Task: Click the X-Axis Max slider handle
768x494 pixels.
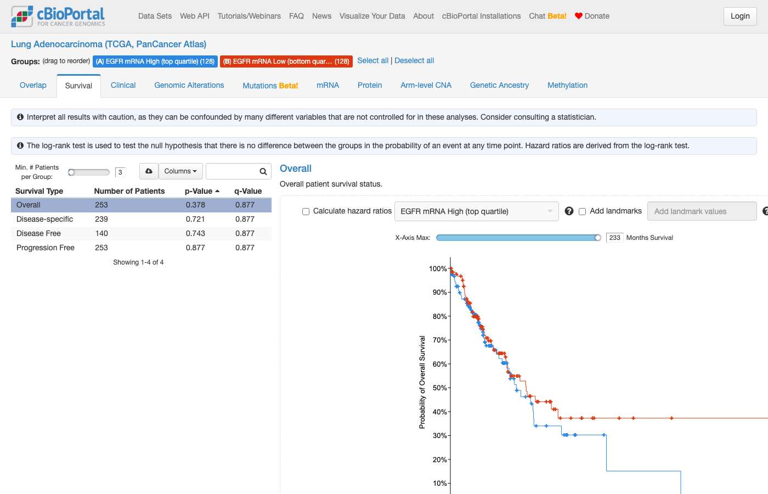Action: point(597,238)
